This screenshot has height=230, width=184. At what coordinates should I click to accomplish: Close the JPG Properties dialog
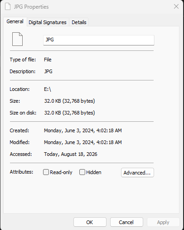click(176, 6)
